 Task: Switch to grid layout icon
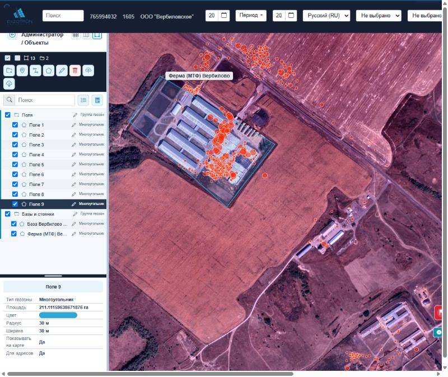click(76, 35)
